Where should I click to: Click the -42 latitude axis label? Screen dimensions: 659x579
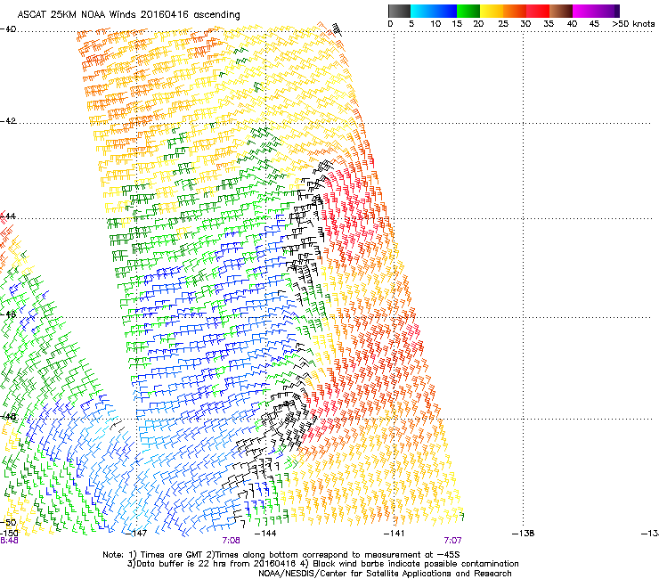coord(8,121)
